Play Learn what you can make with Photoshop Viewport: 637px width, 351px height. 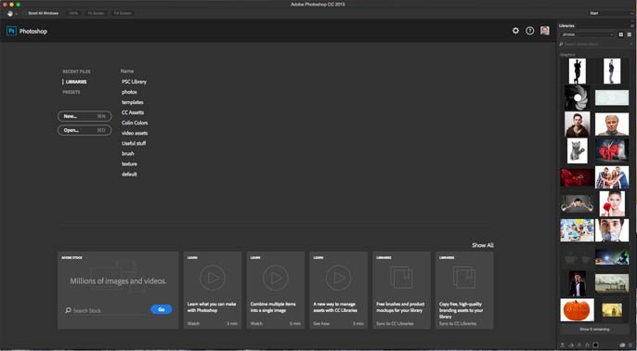click(x=213, y=290)
